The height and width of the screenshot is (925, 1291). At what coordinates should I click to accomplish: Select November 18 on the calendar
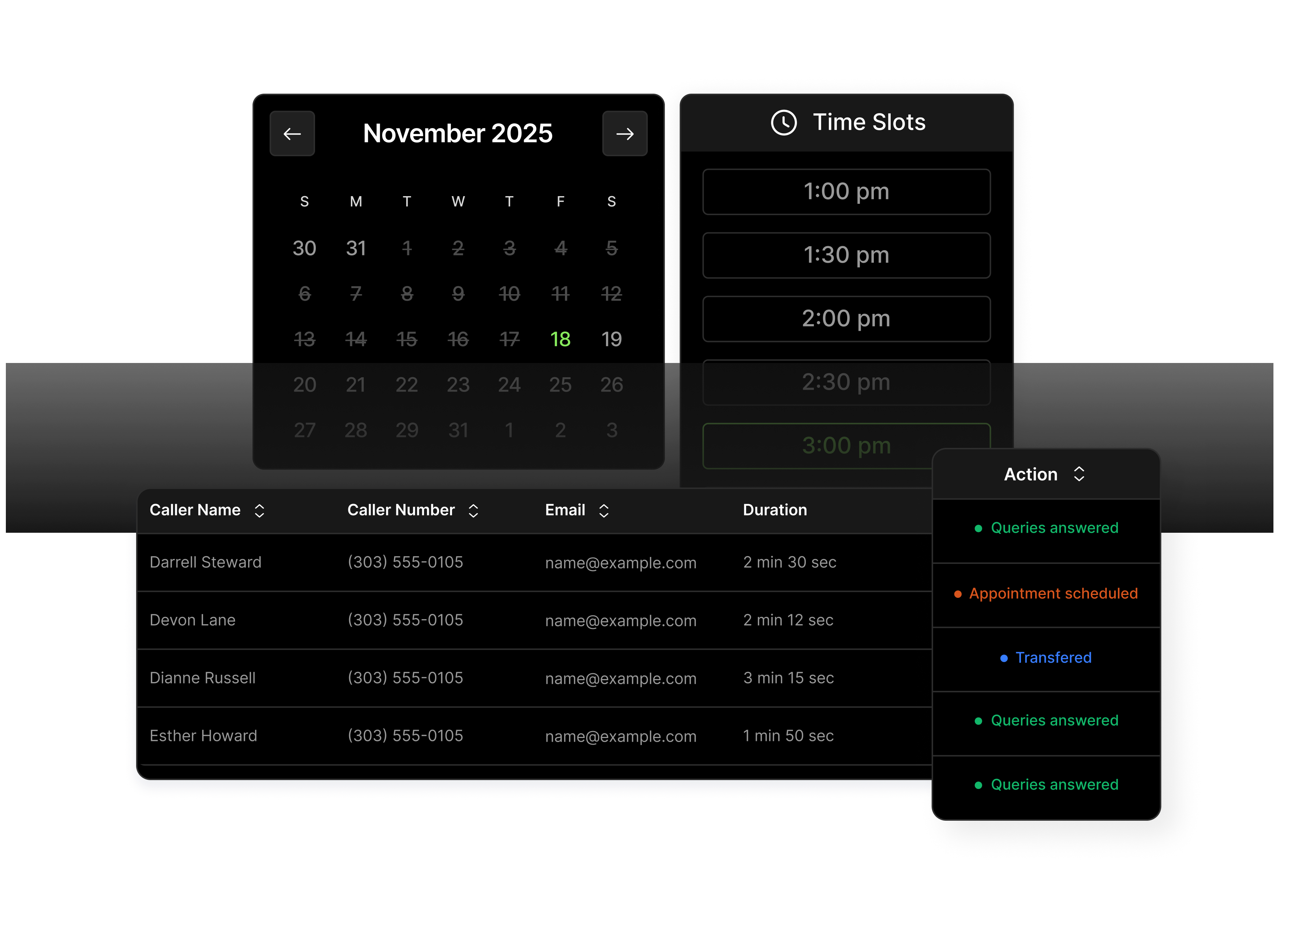click(560, 339)
